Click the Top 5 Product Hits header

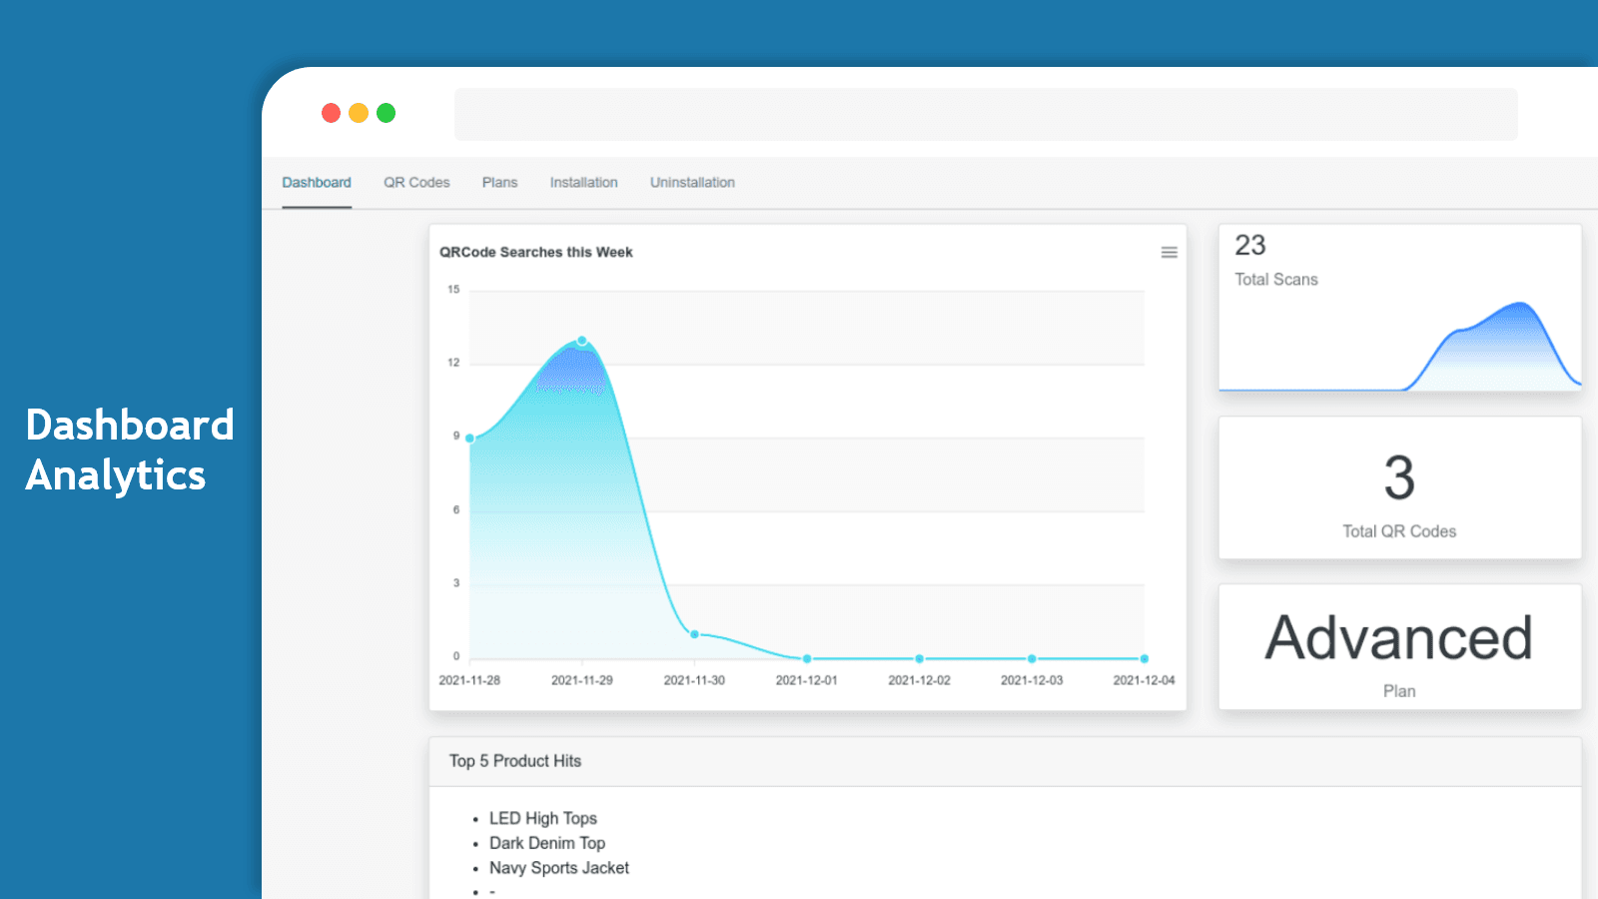point(515,760)
